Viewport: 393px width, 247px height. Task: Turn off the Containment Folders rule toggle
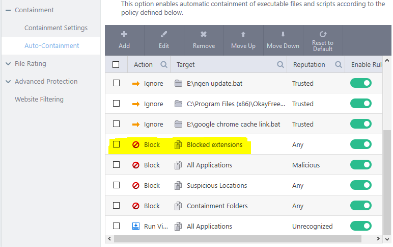[x=360, y=206]
